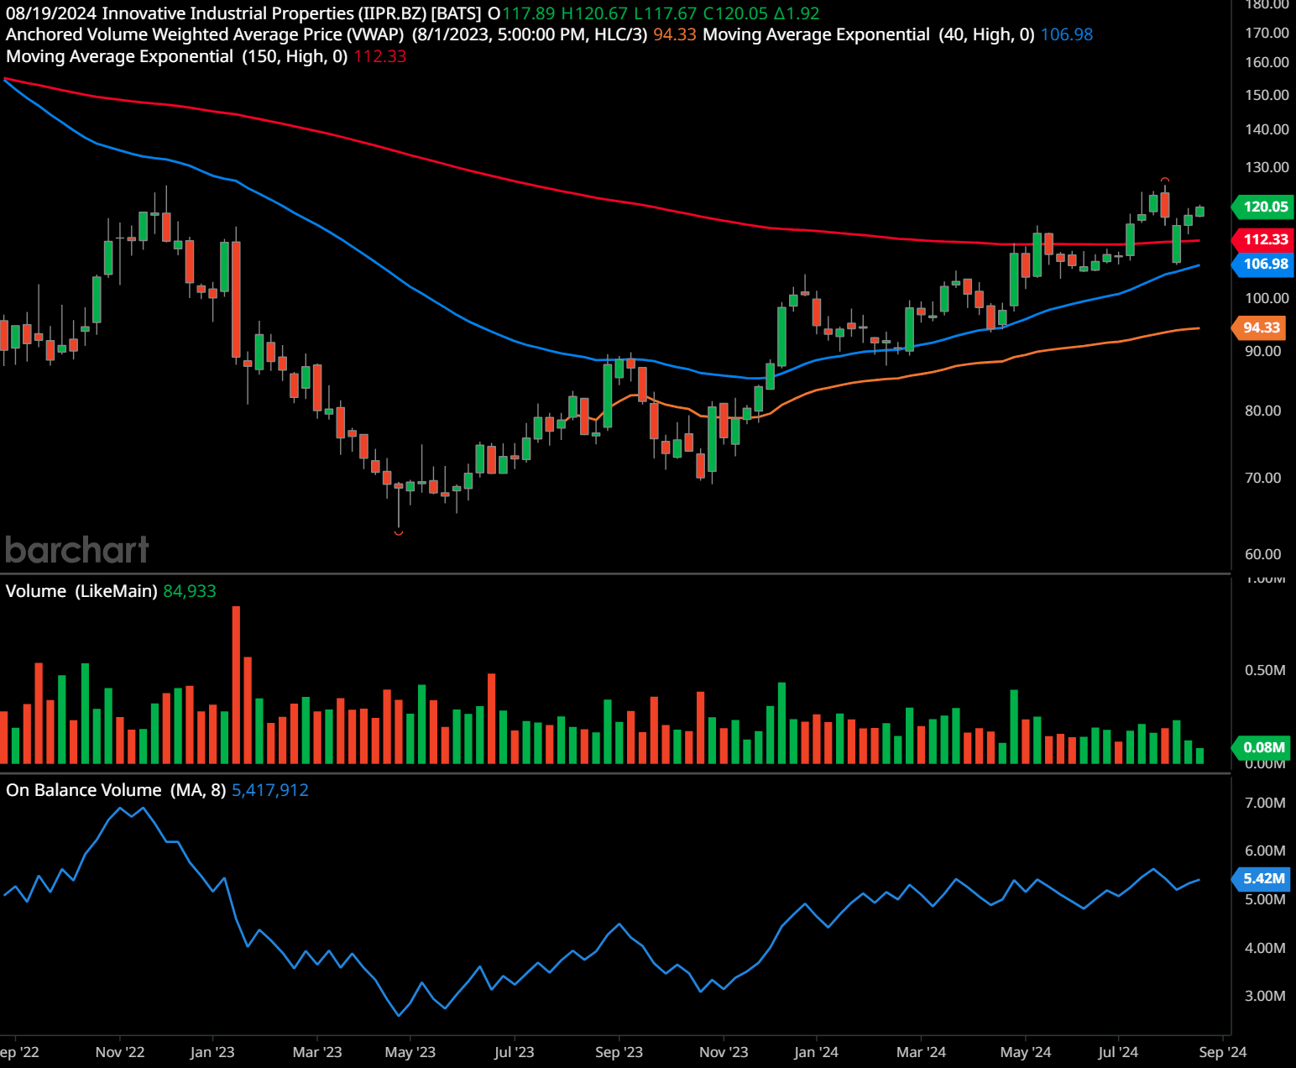Click the orange 94.33 VWAP price tag

(1260, 327)
